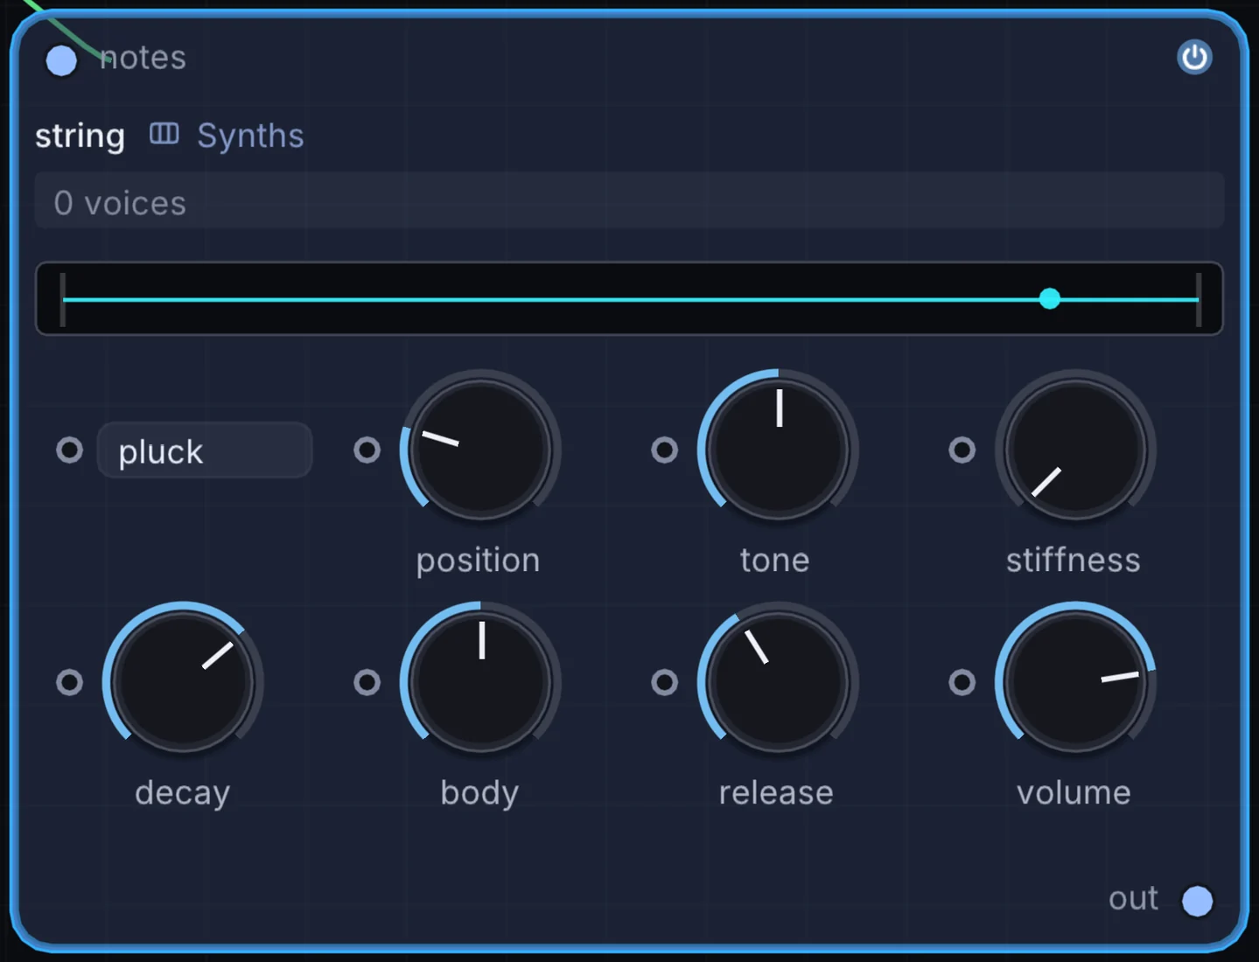Click the 'decay' knob label
The width and height of the screenshot is (1259, 962).
pyautogui.click(x=183, y=793)
